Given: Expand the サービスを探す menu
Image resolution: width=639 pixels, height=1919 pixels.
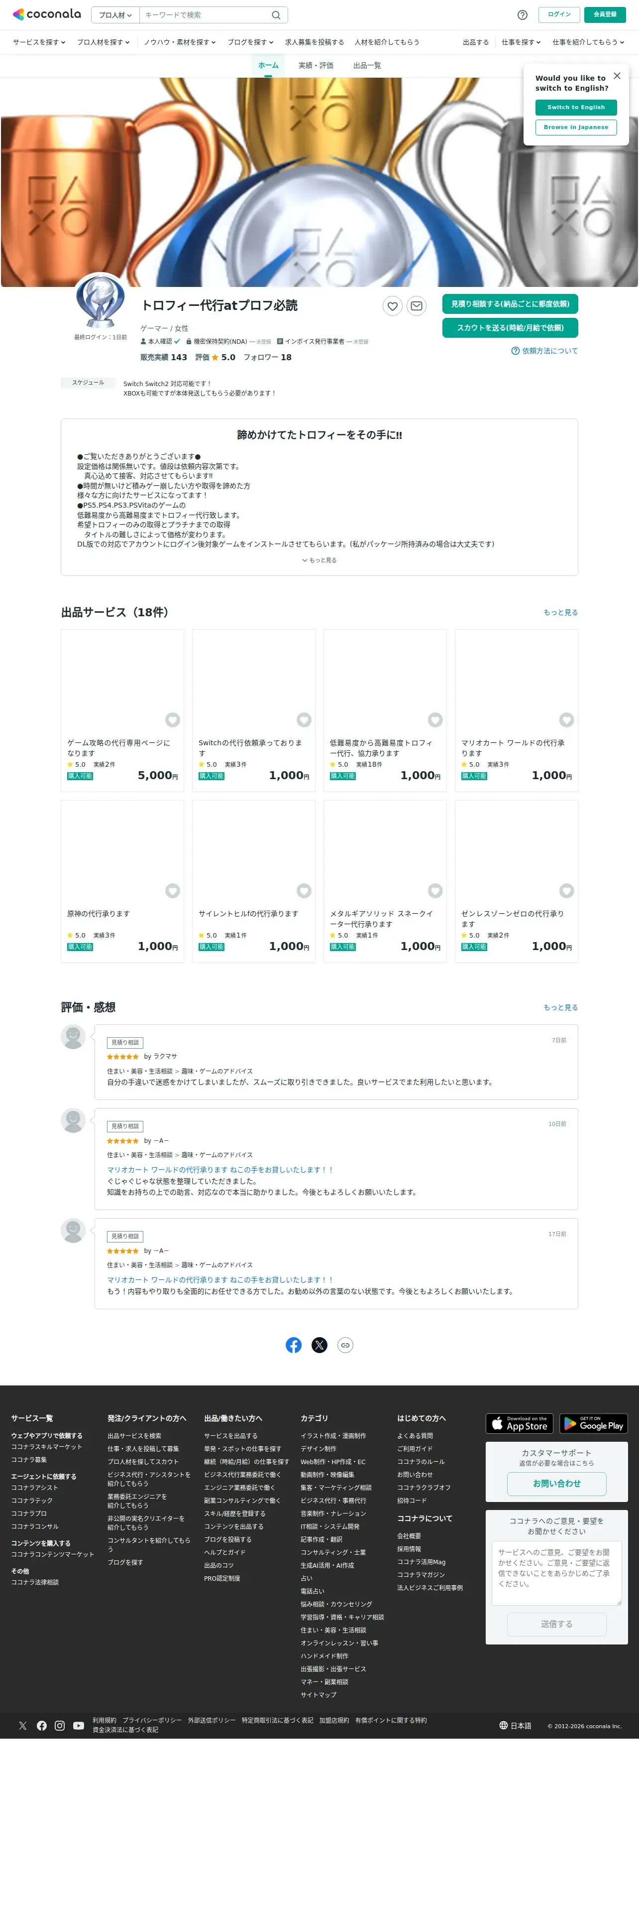Looking at the screenshot, I should (x=39, y=42).
